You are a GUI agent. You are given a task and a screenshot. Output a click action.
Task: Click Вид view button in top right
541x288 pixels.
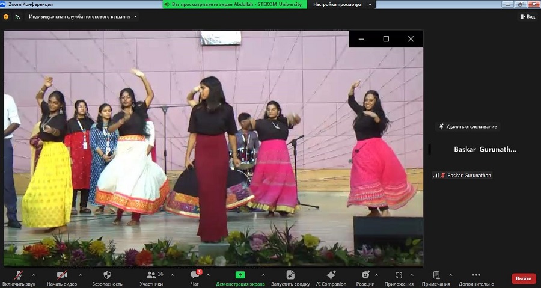(x=527, y=17)
